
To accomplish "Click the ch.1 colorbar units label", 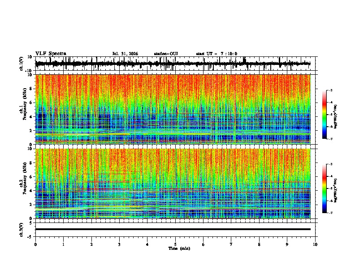I will click(x=335, y=116).
